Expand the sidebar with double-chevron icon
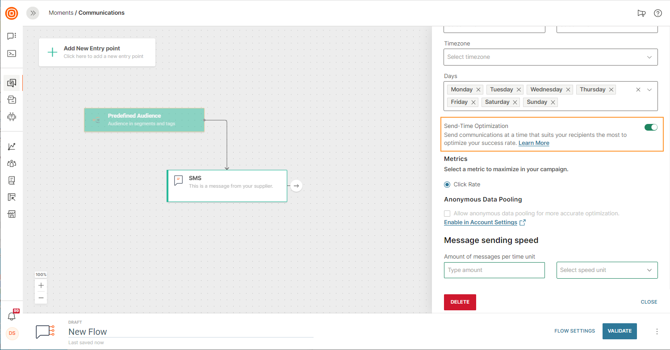The image size is (670, 350). pos(33,13)
